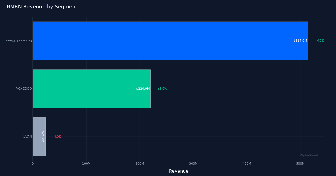
Task: Click the chart title "BMRN Revenue by Segment"
Action: tap(42, 7)
